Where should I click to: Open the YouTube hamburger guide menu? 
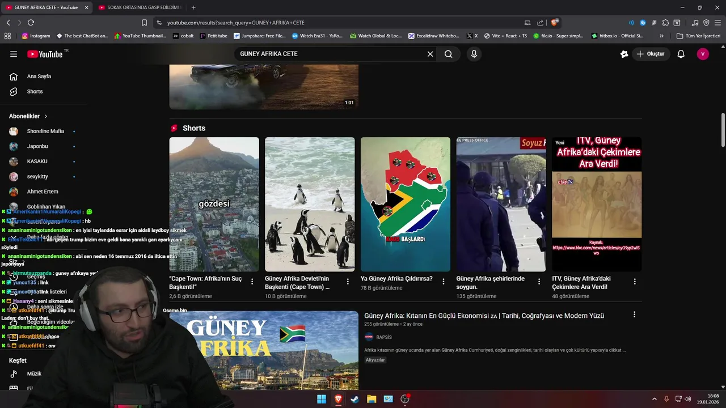(14, 54)
